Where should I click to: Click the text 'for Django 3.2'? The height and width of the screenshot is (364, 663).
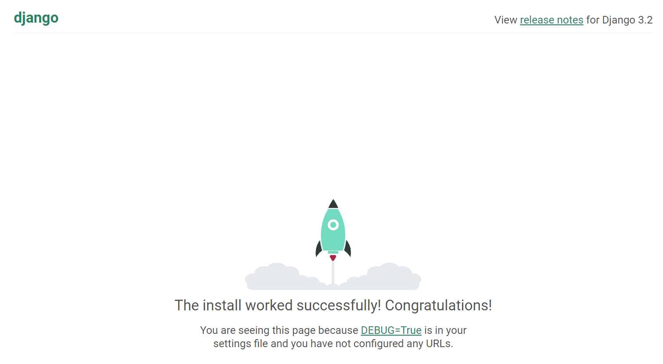click(619, 20)
